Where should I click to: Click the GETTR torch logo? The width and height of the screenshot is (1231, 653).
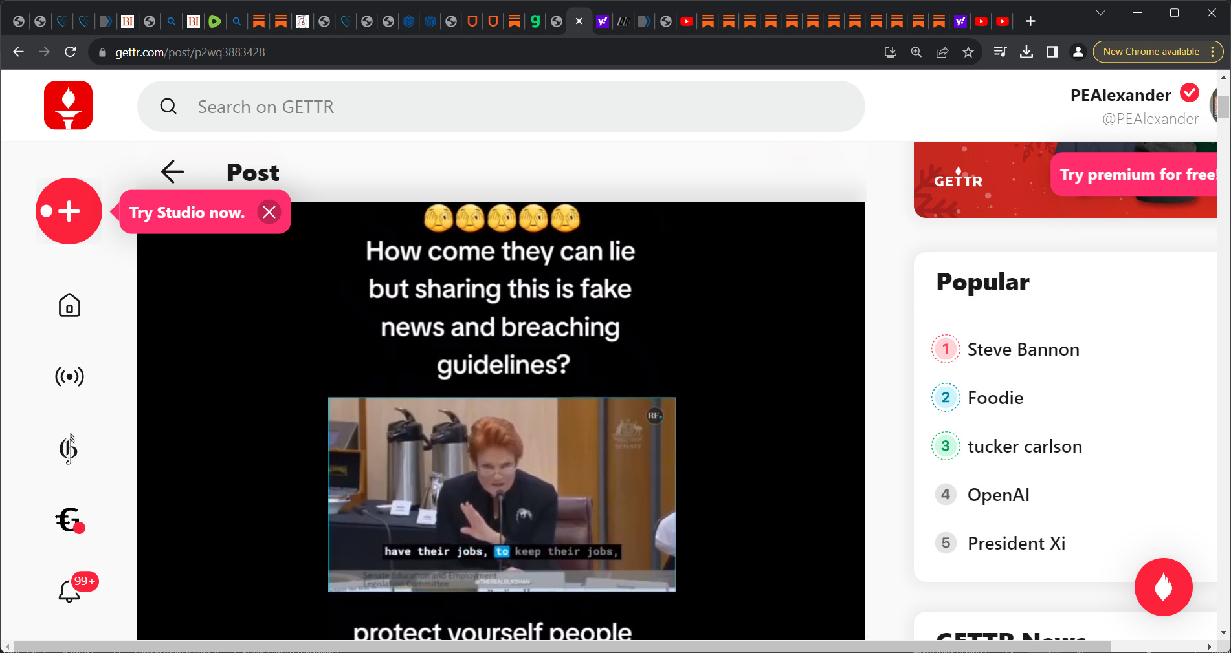pos(68,105)
